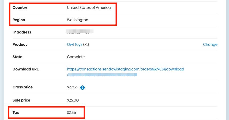Click the Tax row label
The width and height of the screenshot is (229, 120).
[16, 112]
